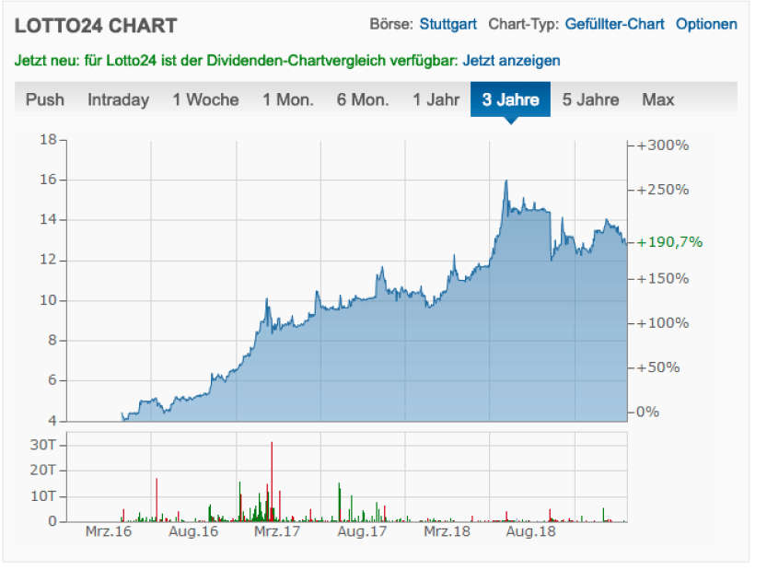Image resolution: width=767 pixels, height=570 pixels.
Task: Select the 6 Mon. time range
Action: [363, 99]
